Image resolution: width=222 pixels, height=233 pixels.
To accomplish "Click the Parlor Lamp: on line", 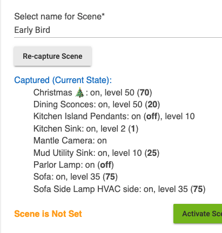I will [73, 165].
